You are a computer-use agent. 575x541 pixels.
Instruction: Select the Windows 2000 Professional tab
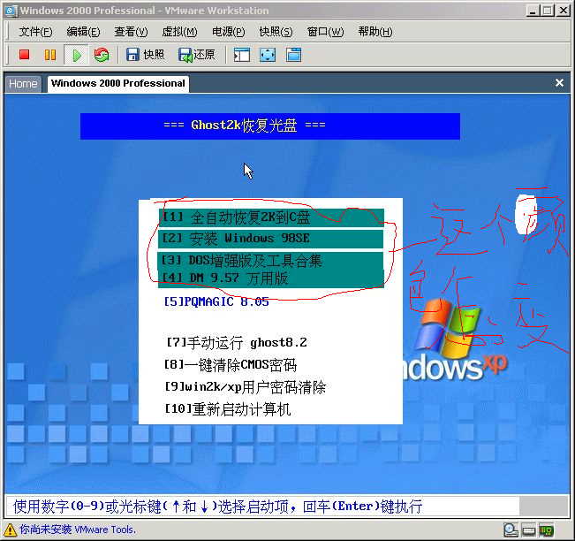point(118,84)
